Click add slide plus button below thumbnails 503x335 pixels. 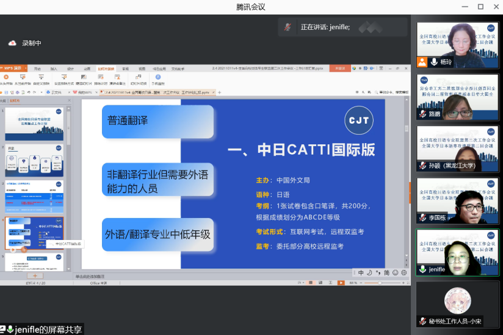(35, 276)
